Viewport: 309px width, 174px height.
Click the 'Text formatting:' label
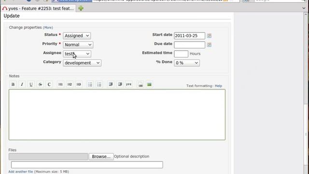tap(200, 86)
